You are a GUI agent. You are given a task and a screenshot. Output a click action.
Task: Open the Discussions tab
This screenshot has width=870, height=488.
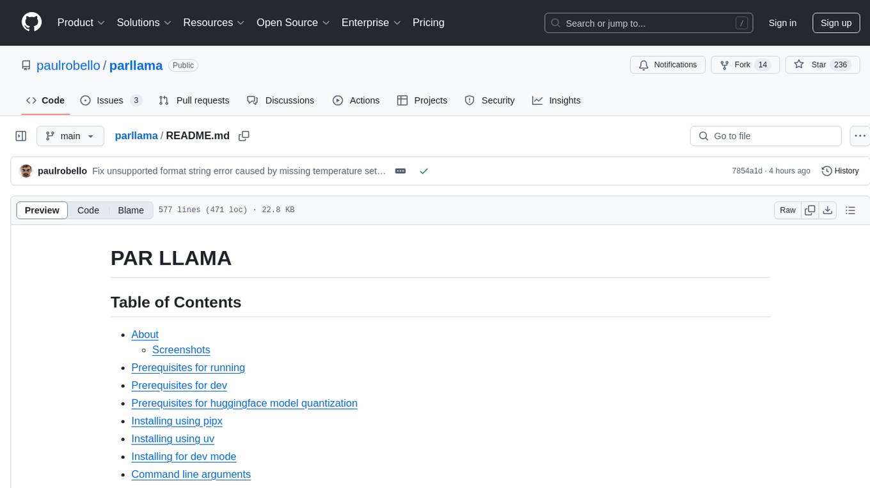click(x=280, y=100)
